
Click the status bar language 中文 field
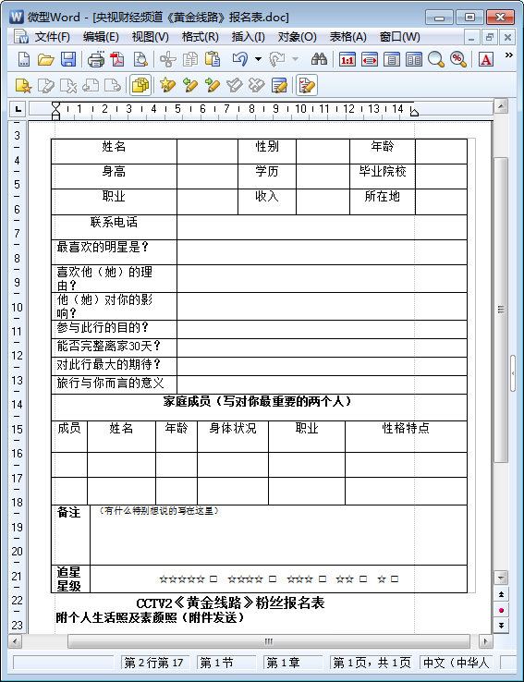click(x=457, y=663)
